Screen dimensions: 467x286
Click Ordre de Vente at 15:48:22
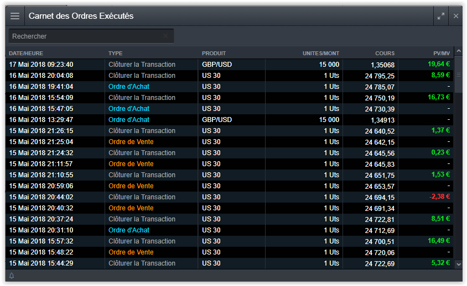click(131, 252)
